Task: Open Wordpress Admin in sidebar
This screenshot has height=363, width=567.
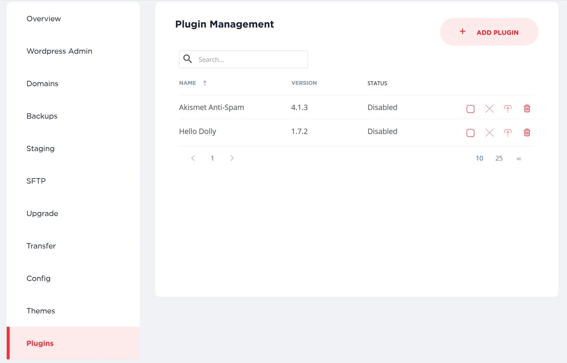Action: pos(59,51)
